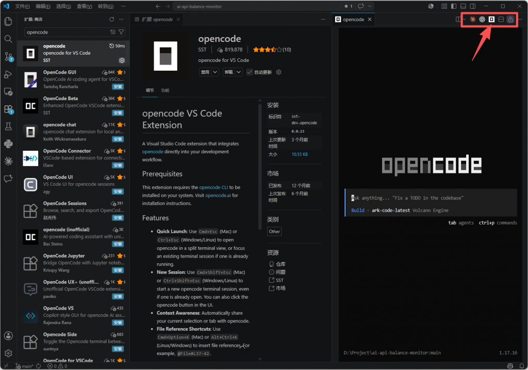Open more menu items ellipsis in menu bar
The image size is (528, 370).
tap(124, 6)
